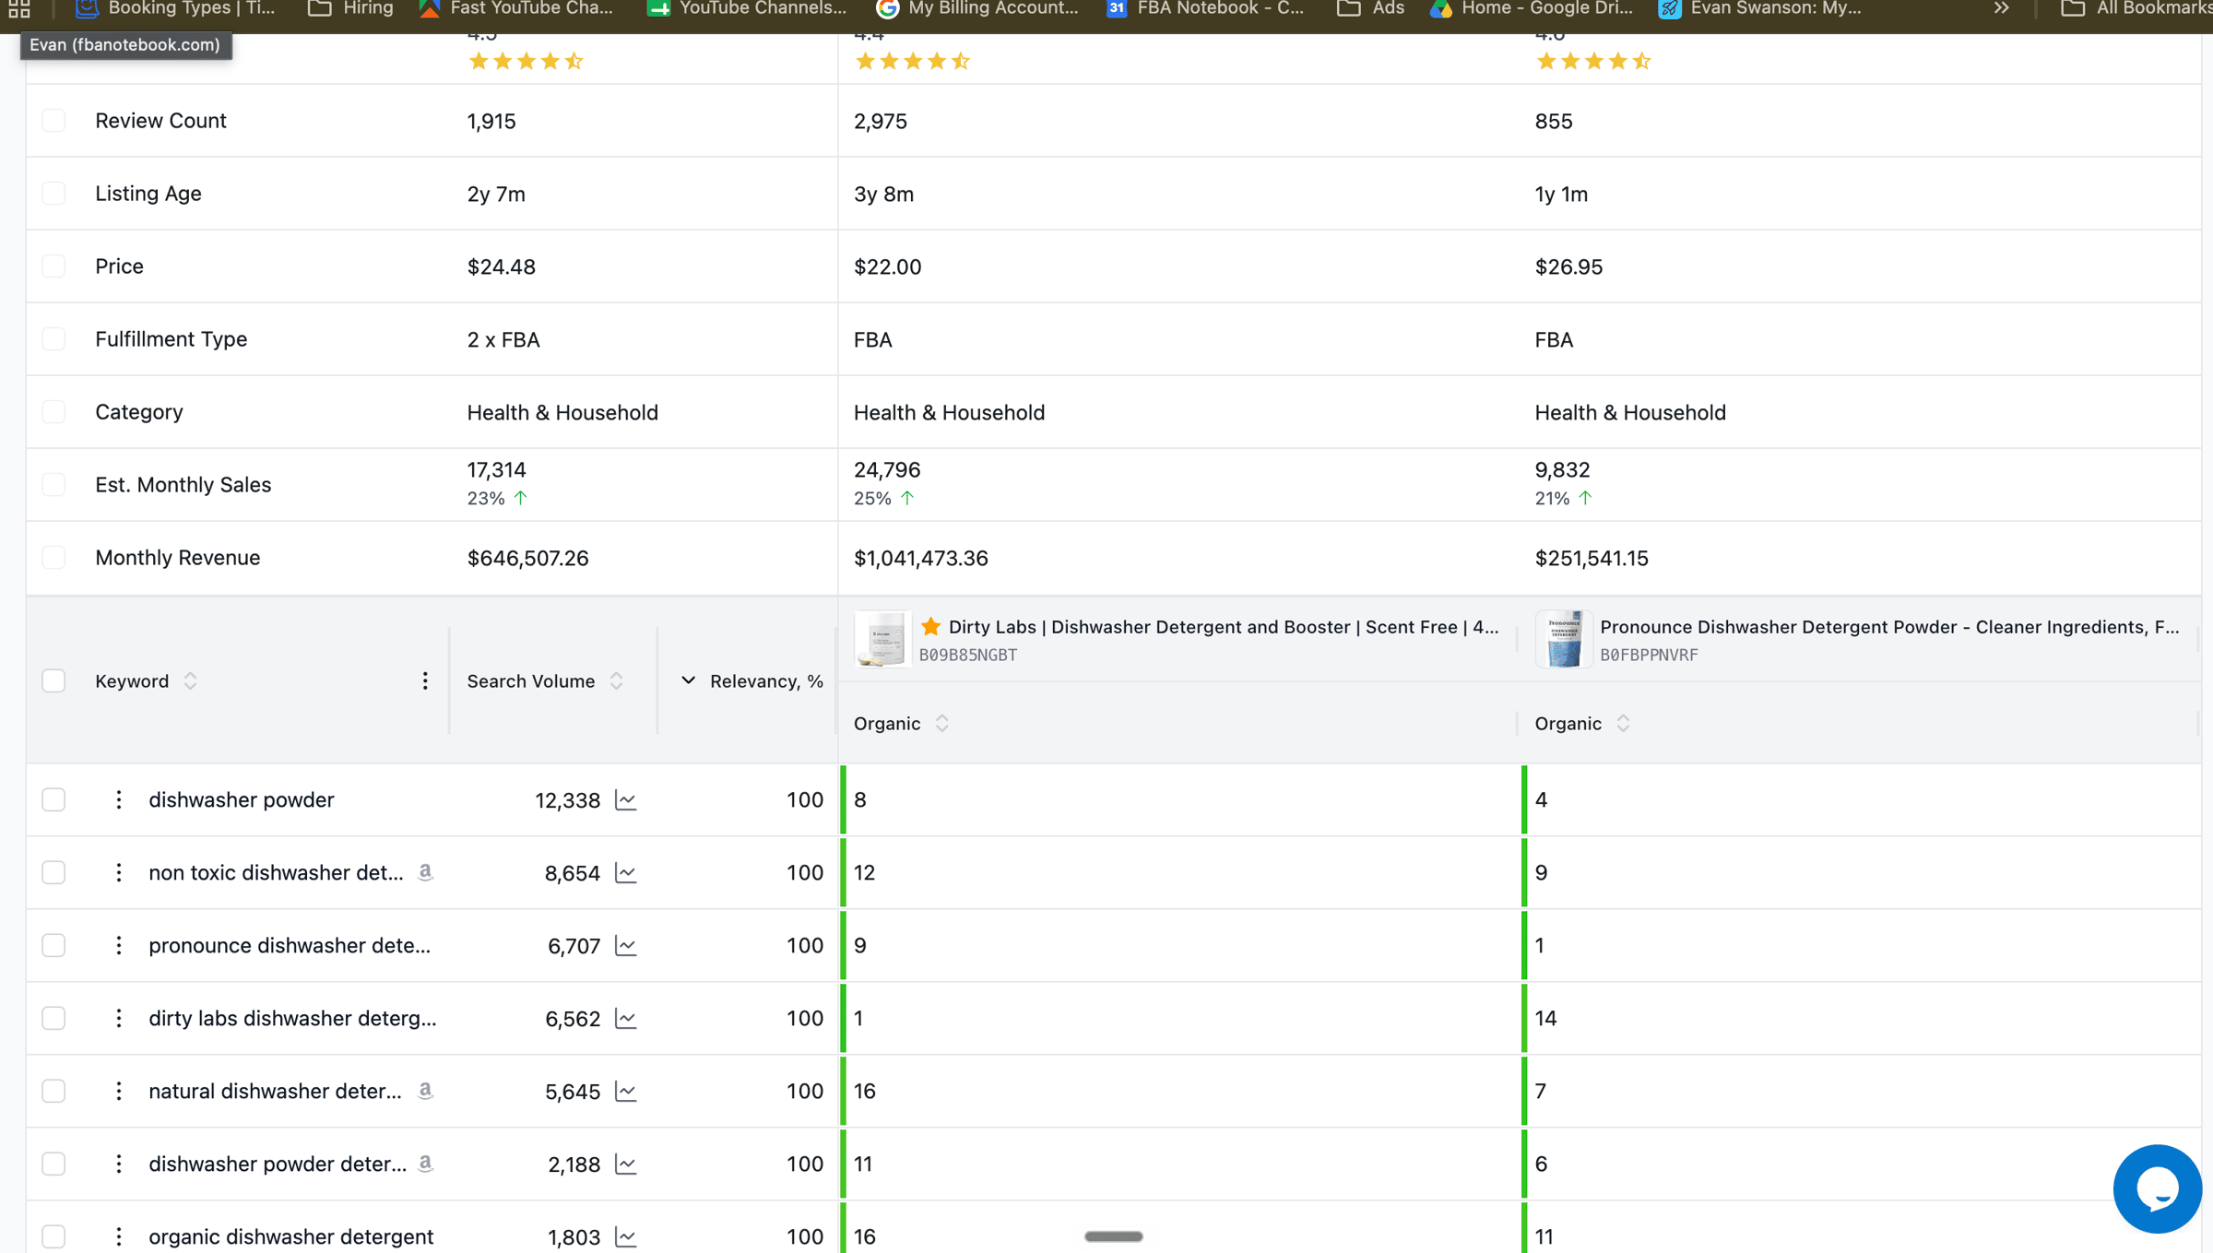Click the blue chat support bubble

[x=2157, y=1188]
